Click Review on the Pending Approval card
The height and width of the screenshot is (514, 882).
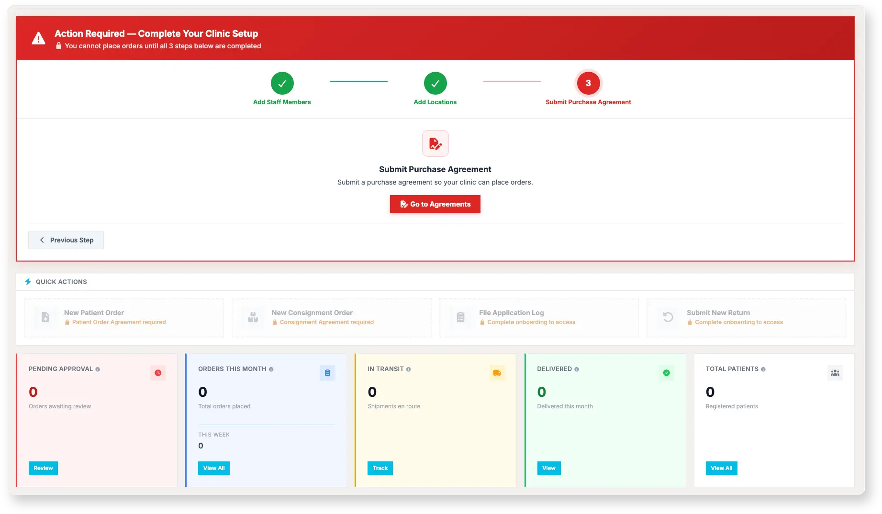(x=43, y=468)
